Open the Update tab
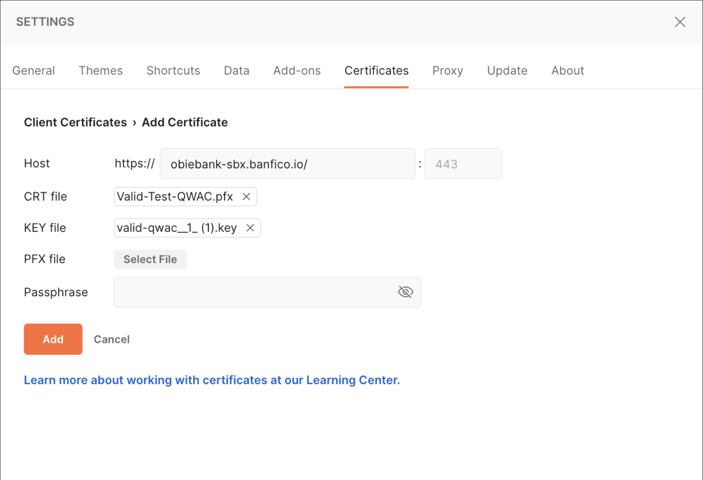Screen dimensions: 703x480 [x=507, y=71]
